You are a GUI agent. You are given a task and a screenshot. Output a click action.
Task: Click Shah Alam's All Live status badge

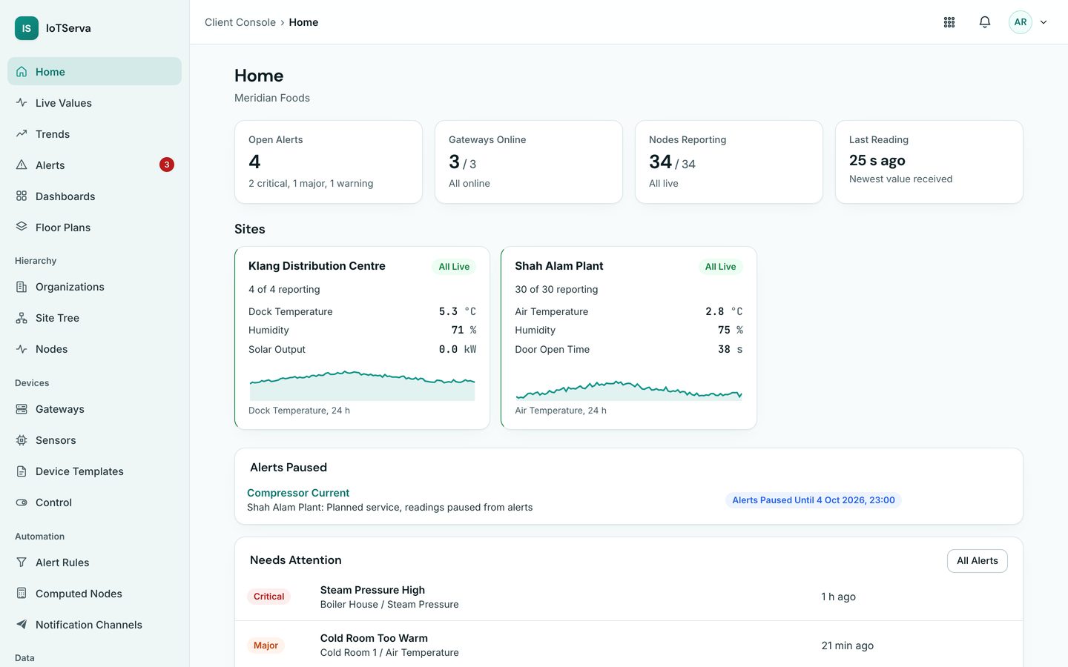tap(721, 267)
